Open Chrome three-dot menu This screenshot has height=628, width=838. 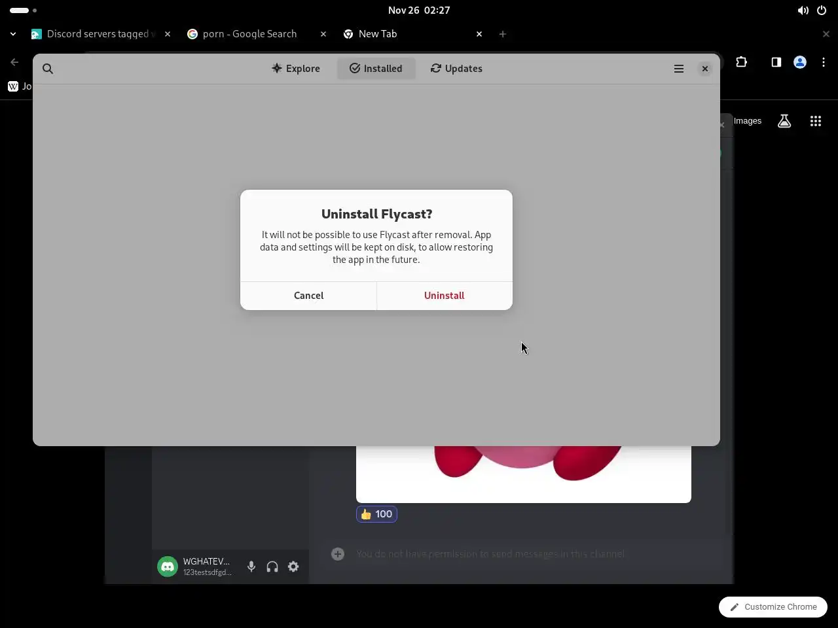pos(824,62)
